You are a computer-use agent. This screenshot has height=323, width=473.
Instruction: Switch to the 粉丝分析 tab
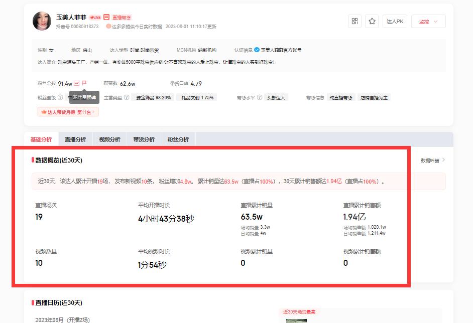[177, 139]
